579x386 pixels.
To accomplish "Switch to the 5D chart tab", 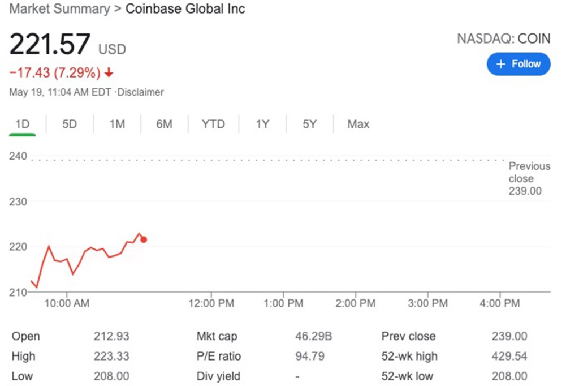I will (69, 124).
